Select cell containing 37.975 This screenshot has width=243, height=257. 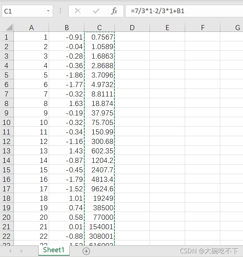(99, 113)
